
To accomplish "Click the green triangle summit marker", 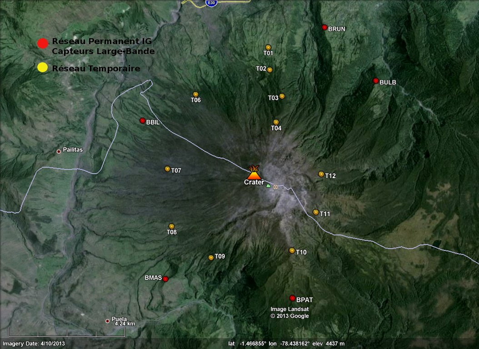I will click(268, 185).
